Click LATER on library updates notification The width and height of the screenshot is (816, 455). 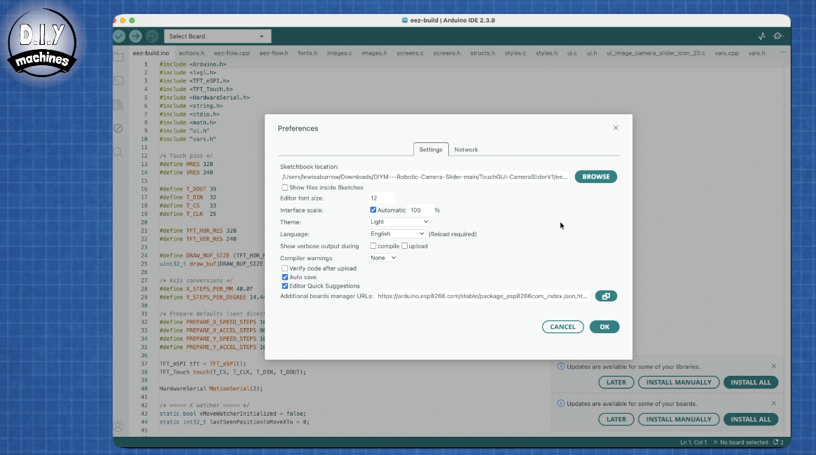[x=616, y=382]
